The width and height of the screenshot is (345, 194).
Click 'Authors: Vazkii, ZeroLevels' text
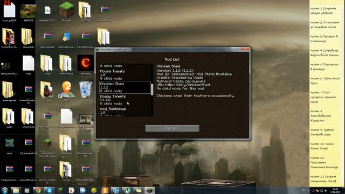click(181, 81)
